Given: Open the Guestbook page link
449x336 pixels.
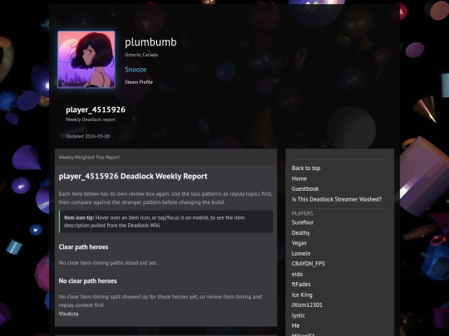Looking at the screenshot, I should (305, 188).
